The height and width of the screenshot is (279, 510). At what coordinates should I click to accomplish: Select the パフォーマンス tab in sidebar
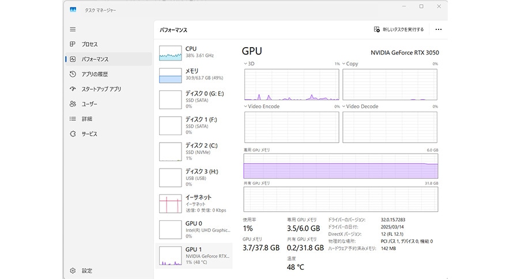pos(95,59)
